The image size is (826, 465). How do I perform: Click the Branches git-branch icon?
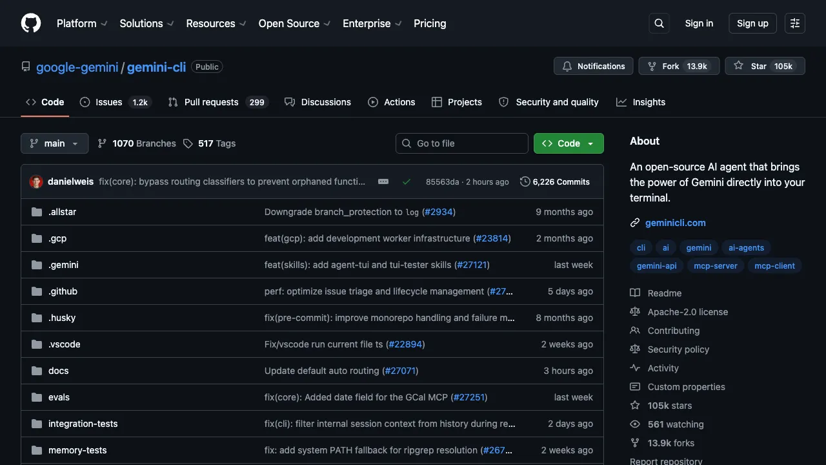pyautogui.click(x=102, y=143)
